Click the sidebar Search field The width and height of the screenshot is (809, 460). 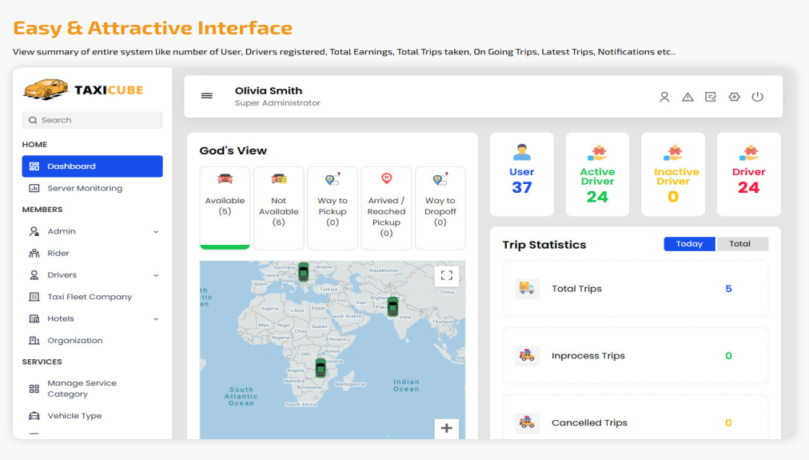pyautogui.click(x=92, y=120)
